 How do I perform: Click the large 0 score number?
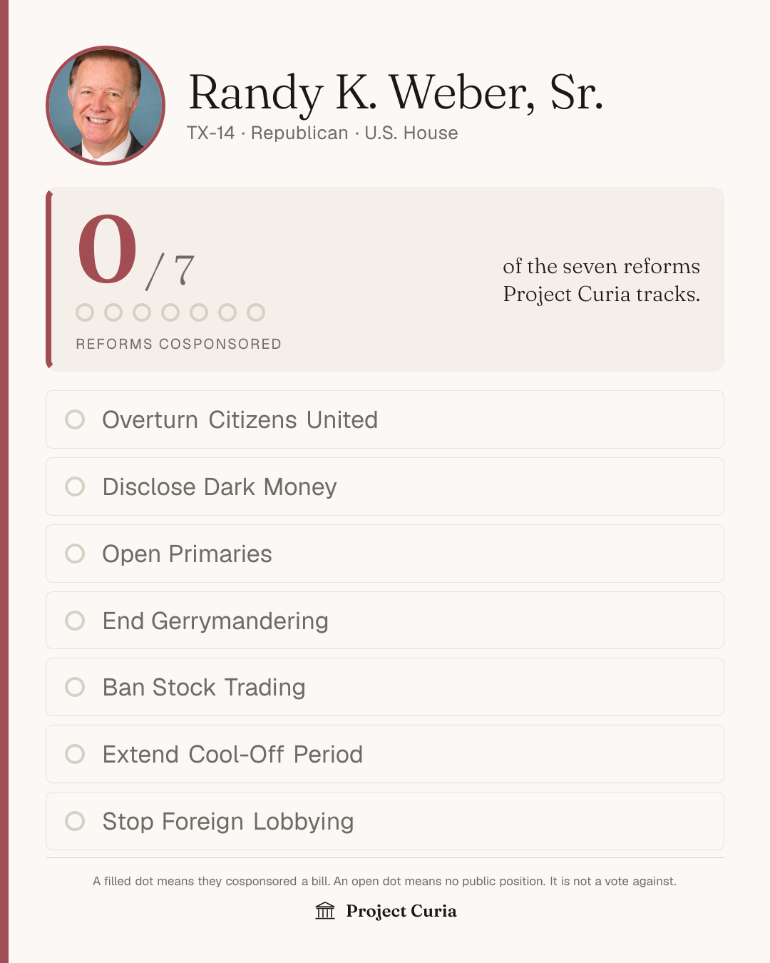107,249
